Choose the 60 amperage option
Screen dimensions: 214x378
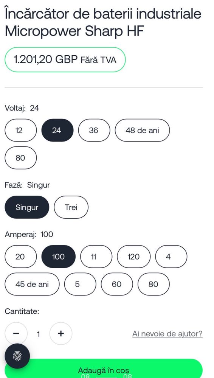[x=116, y=284]
